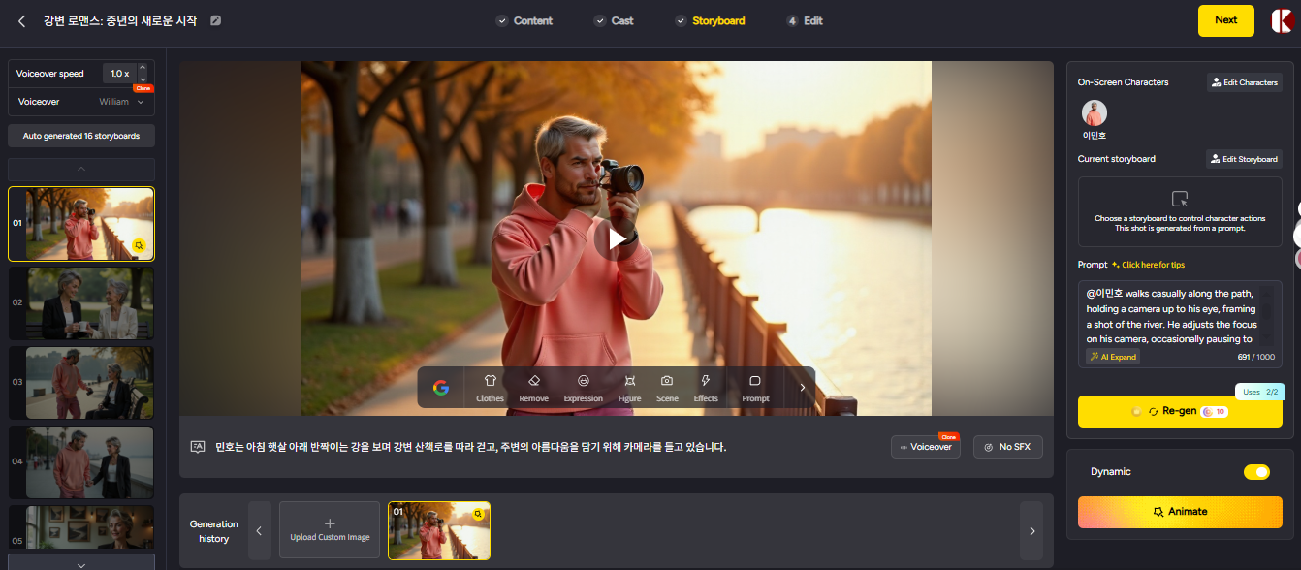This screenshot has height=570, width=1301.
Task: Select the Clothes editing tool
Action: tap(490, 387)
